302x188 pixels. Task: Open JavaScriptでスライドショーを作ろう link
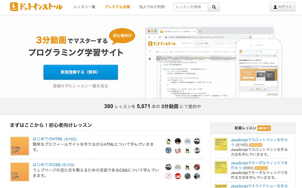pos(259,186)
